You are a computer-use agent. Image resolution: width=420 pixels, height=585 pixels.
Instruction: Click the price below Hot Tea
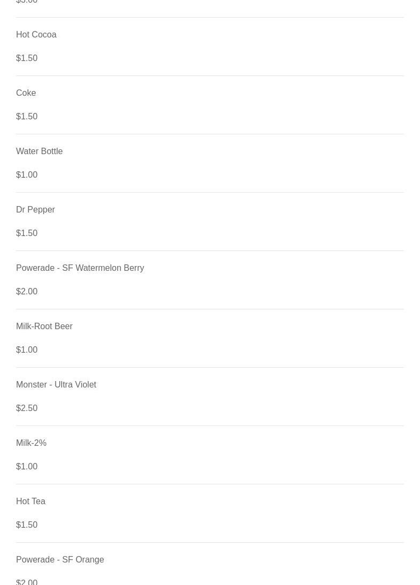(x=27, y=525)
